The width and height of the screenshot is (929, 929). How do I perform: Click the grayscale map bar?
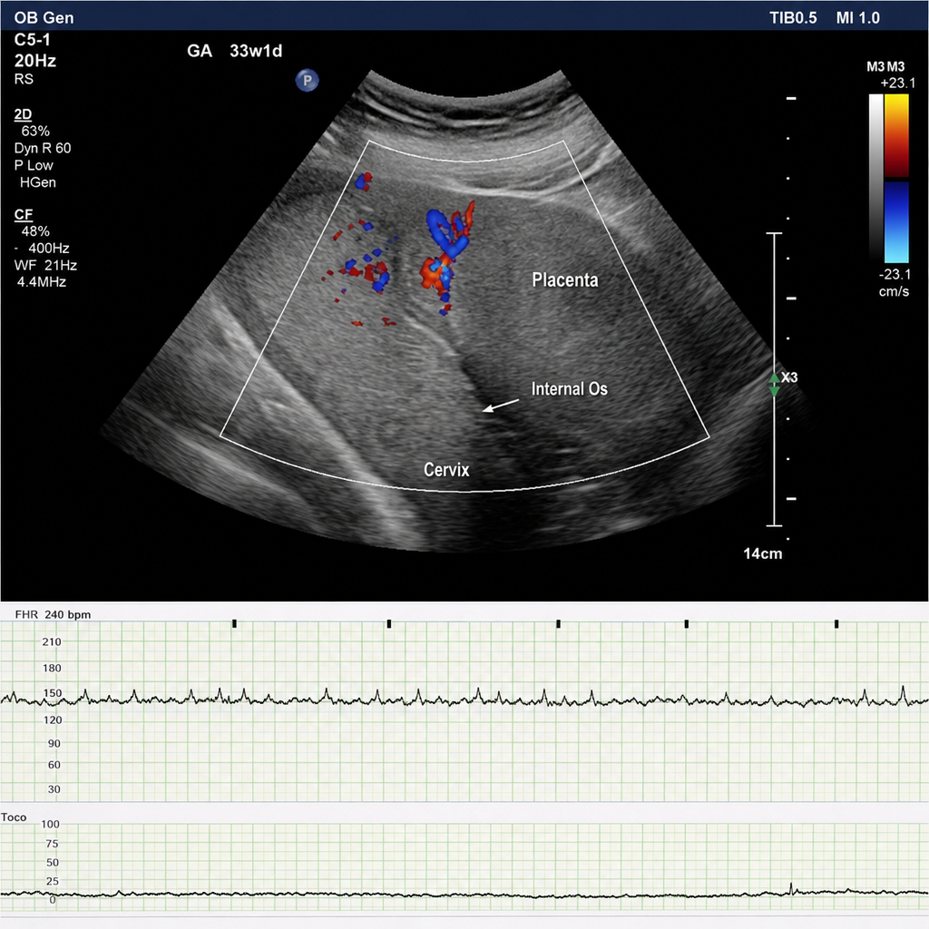pos(875,178)
